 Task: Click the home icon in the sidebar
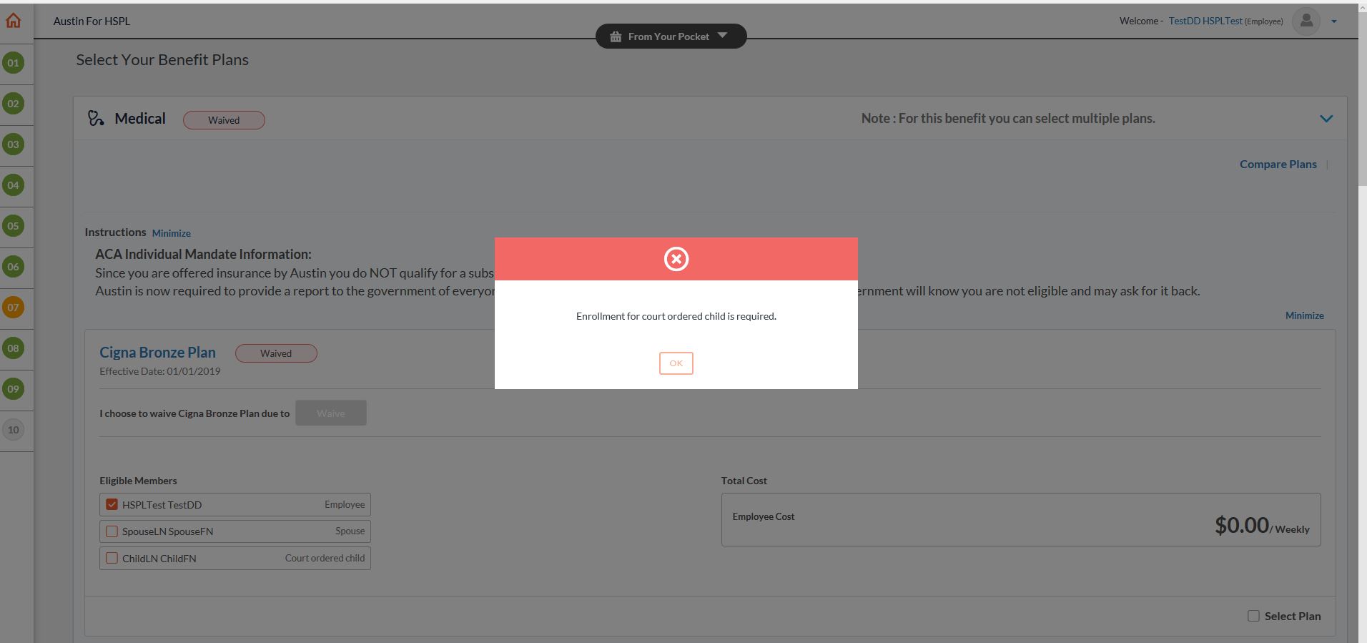point(14,21)
